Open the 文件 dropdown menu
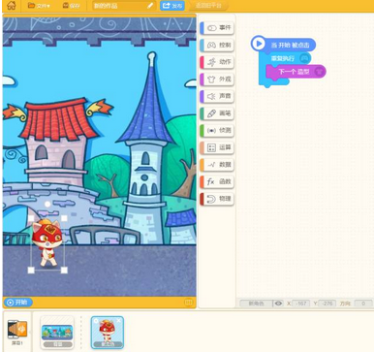The image size is (374, 352). point(39,6)
